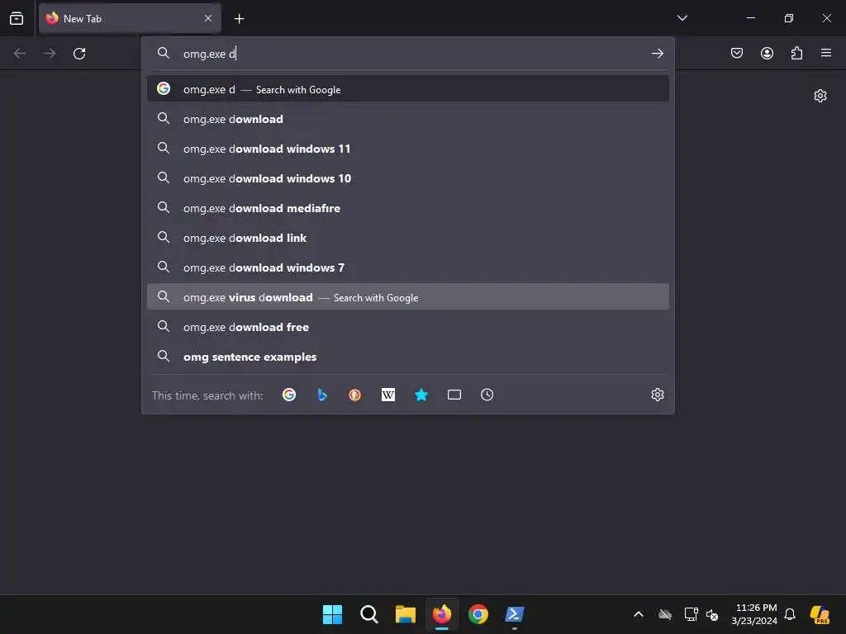Pick 'omg.exe download windows 10' suggestion
Screen dimensions: 846x634
tap(408, 178)
